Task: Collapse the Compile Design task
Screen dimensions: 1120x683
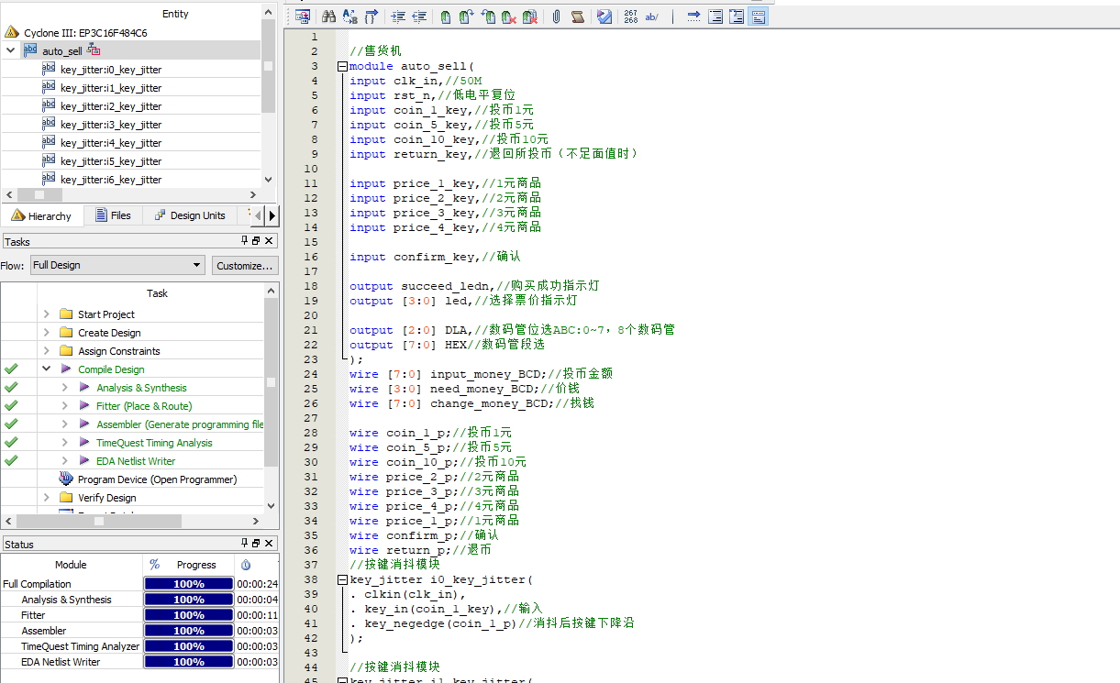Action: [x=48, y=369]
